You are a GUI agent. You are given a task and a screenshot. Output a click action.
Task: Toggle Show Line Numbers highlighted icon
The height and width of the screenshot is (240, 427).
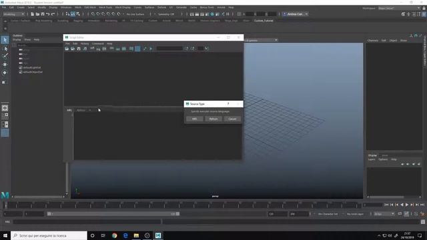137,49
